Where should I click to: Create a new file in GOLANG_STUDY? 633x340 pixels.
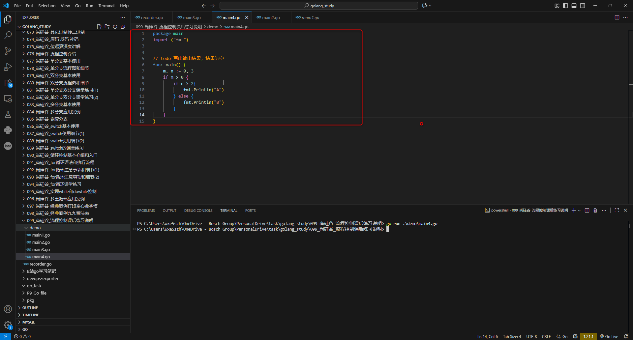(x=99, y=27)
